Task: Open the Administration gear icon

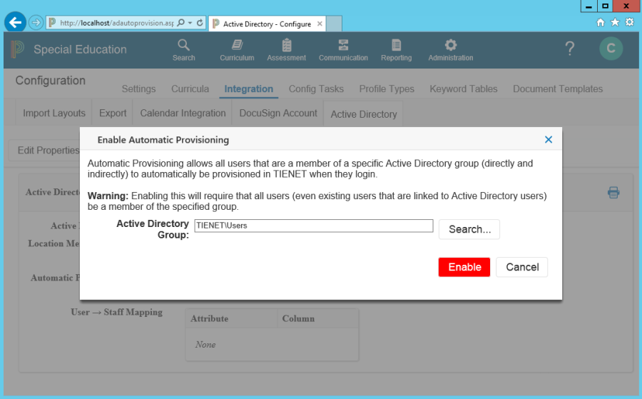Action: coord(450,45)
